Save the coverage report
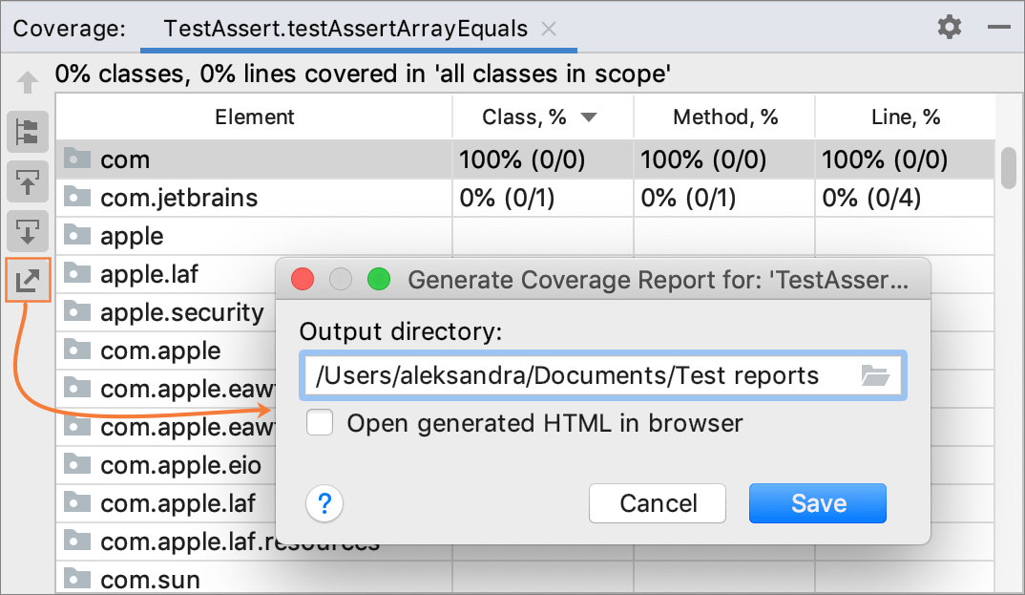The height and width of the screenshot is (595, 1025). pyautogui.click(x=817, y=502)
